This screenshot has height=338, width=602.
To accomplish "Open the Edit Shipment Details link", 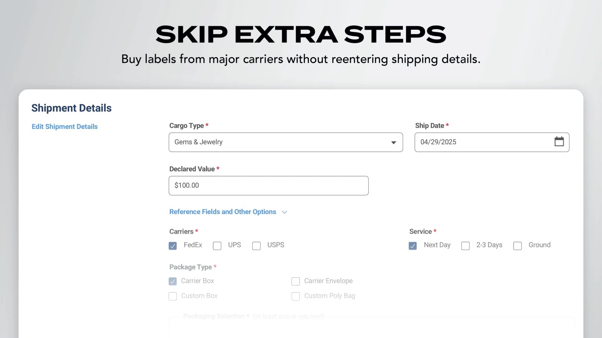I will pos(64,127).
